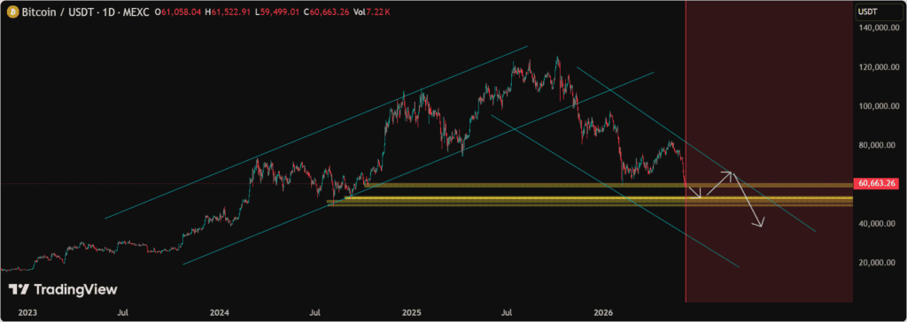This screenshot has width=907, height=322.
Task: Click the Bitcoin coin logo icon
Action: [x=12, y=11]
